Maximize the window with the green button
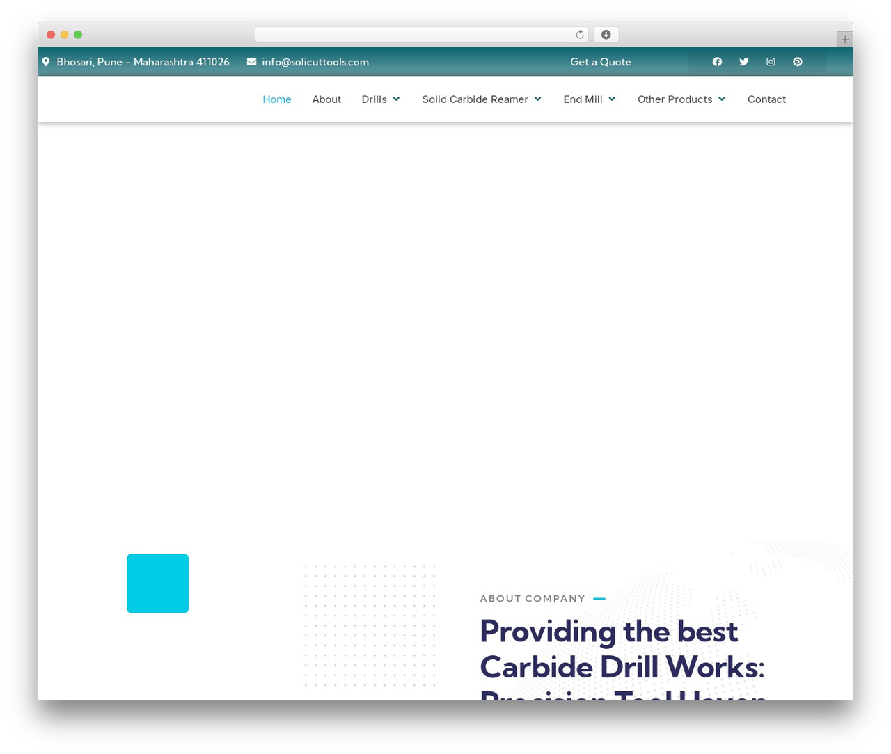 pos(78,35)
